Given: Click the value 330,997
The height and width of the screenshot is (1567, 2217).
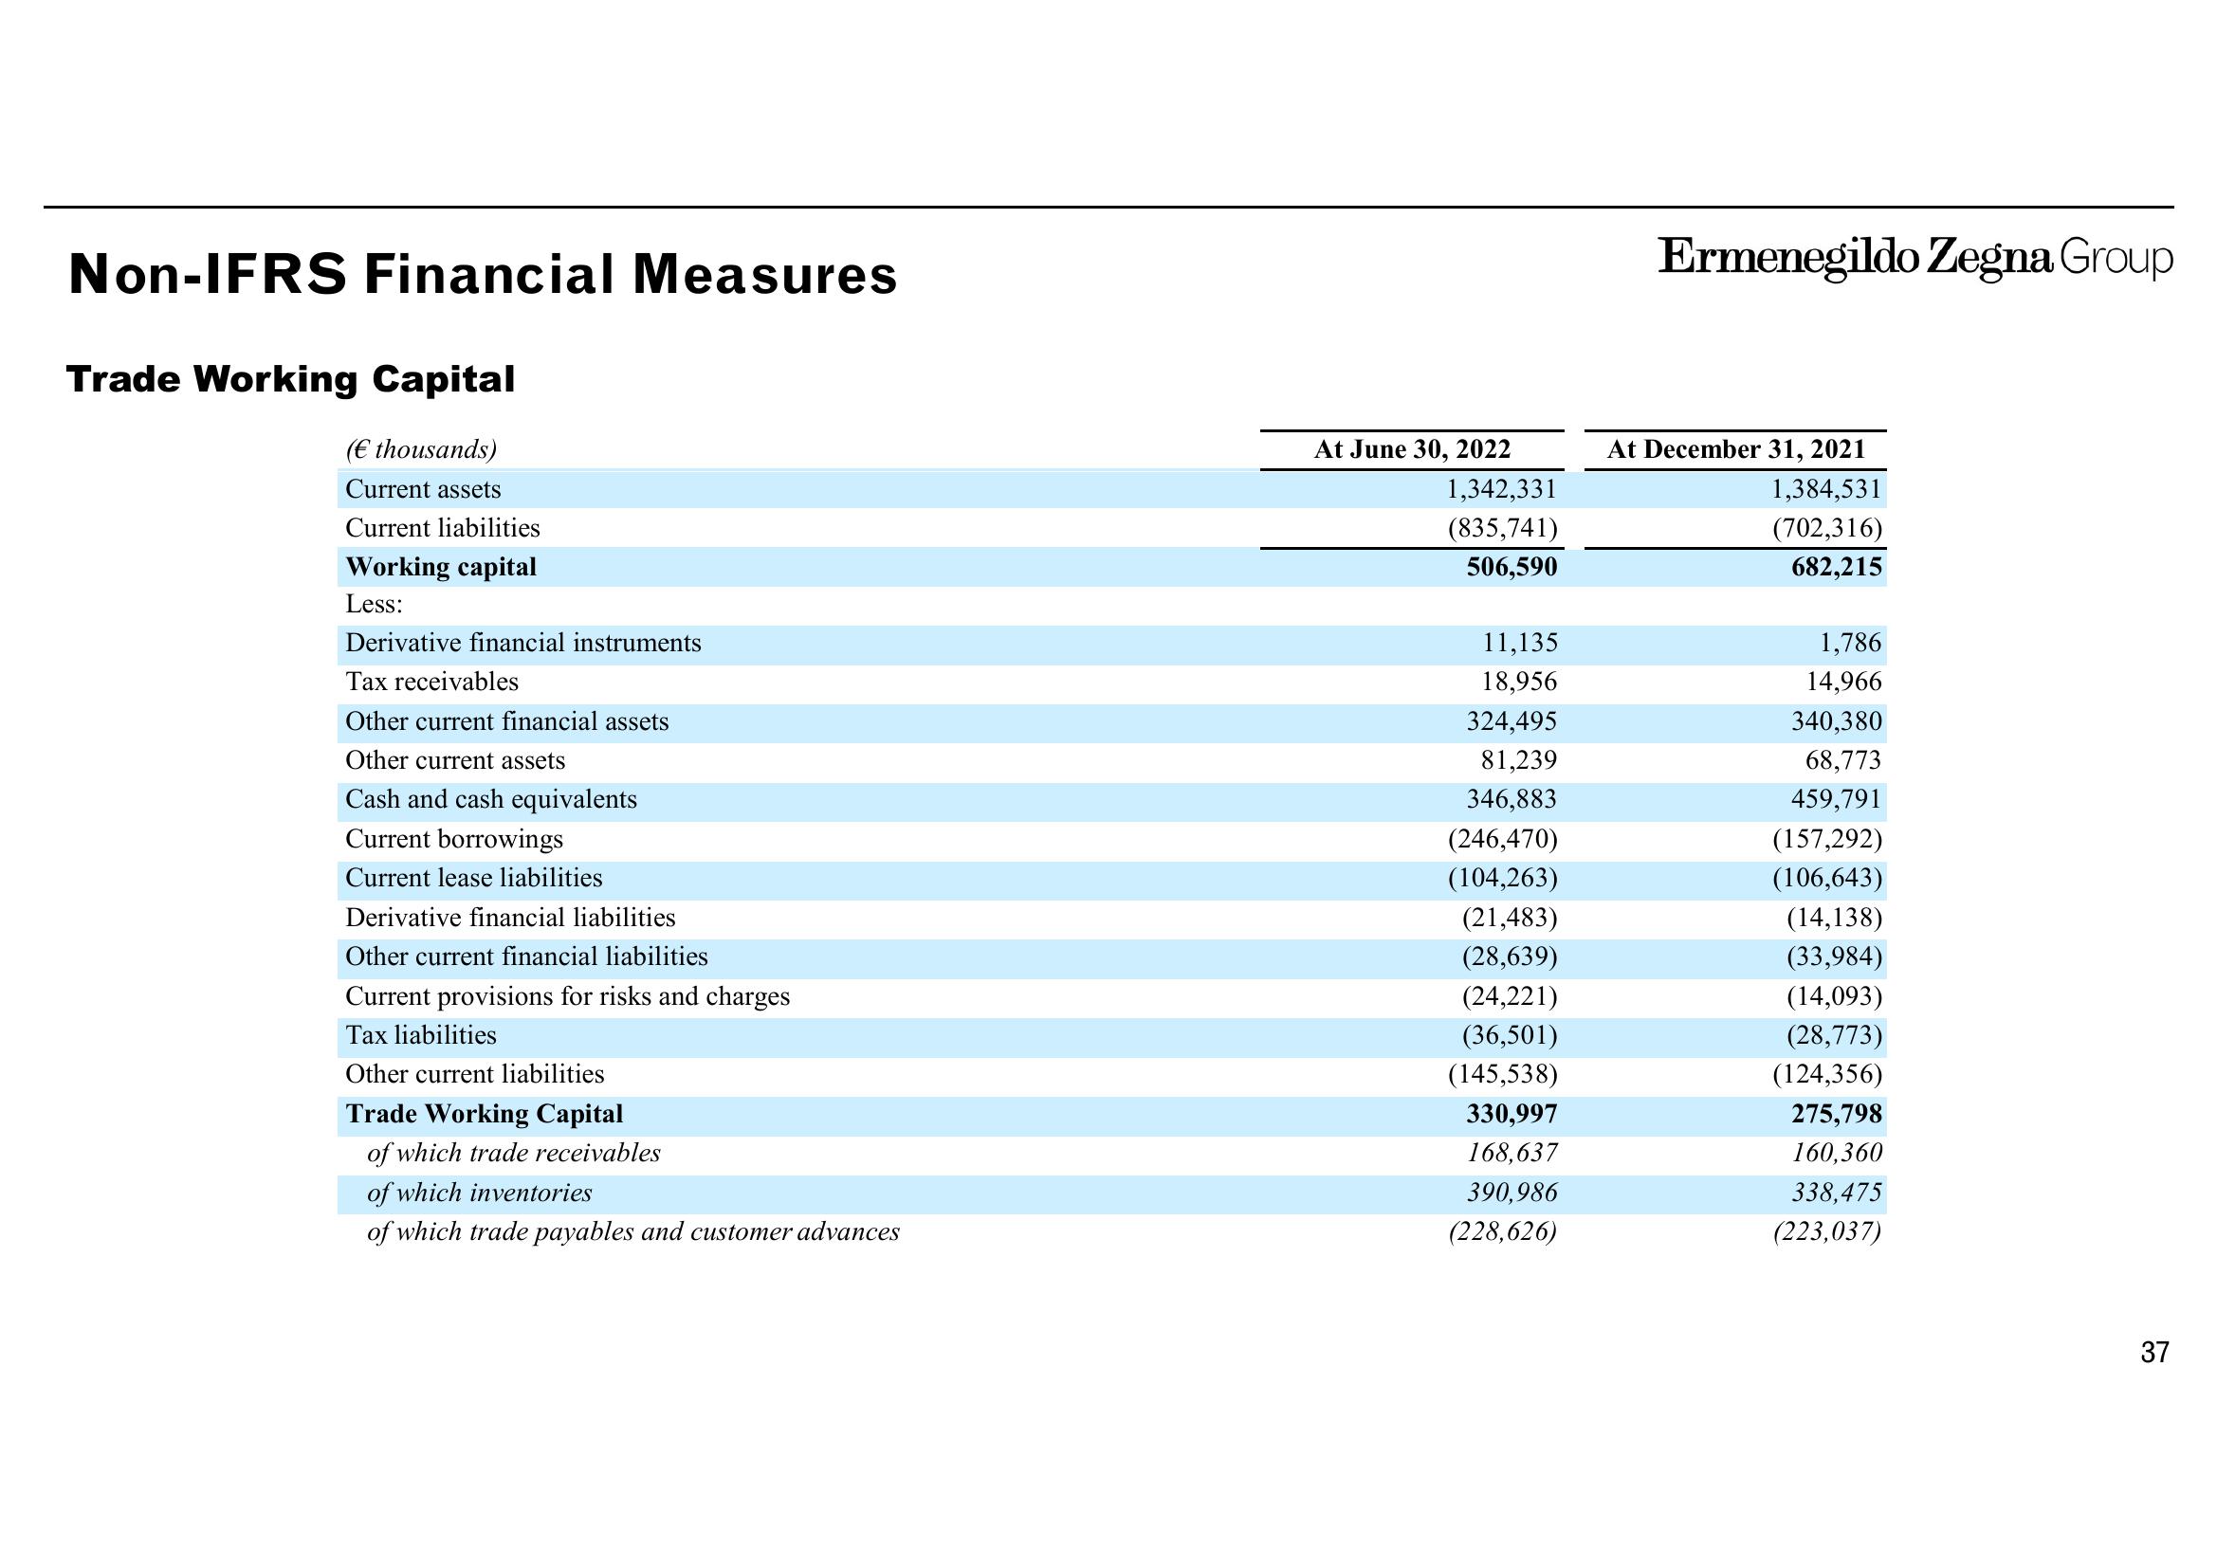Looking at the screenshot, I should (1512, 1114).
